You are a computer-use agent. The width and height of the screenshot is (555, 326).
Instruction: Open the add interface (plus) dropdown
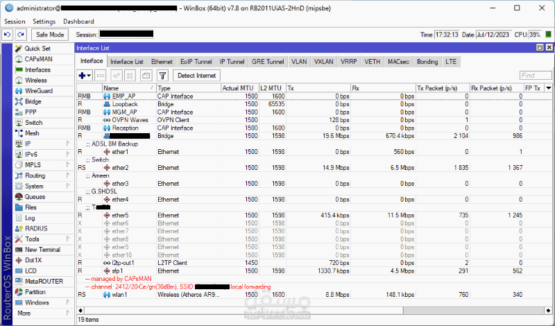[85, 76]
